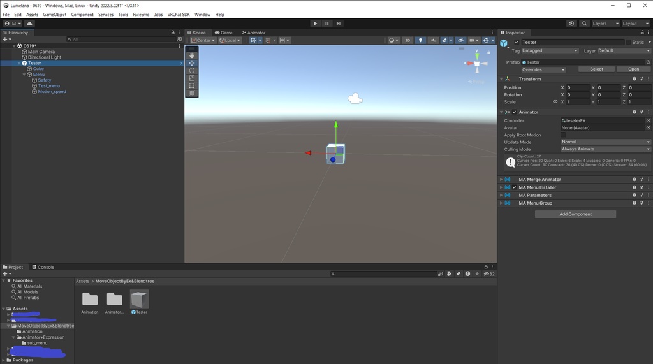The image size is (653, 364).
Task: Toggle scene visibility hidden-objects icon
Action: (460, 40)
